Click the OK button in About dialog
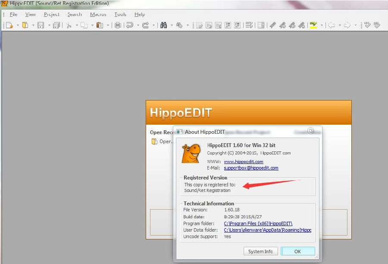388x264 pixels. click(297, 251)
